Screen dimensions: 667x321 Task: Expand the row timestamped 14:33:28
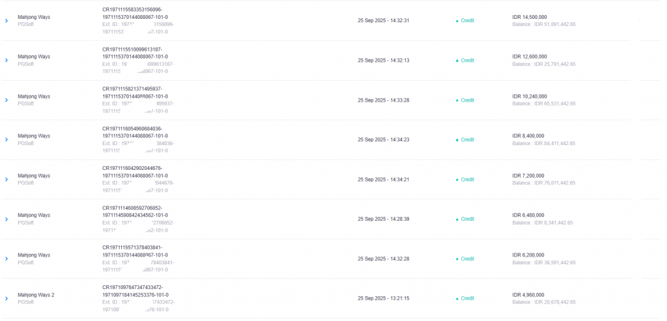(x=7, y=100)
